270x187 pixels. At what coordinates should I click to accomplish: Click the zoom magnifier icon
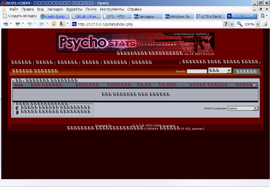coord(239,24)
